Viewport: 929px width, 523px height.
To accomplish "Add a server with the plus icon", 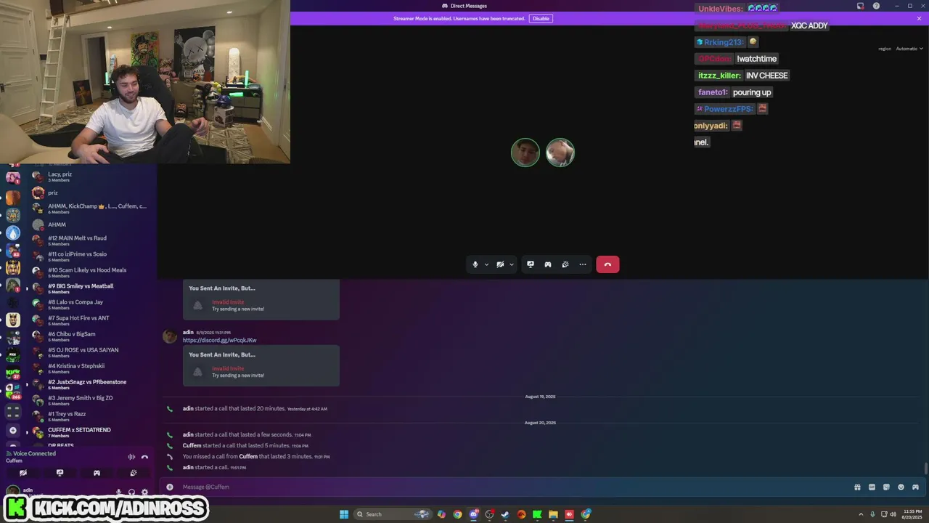I will [13, 430].
